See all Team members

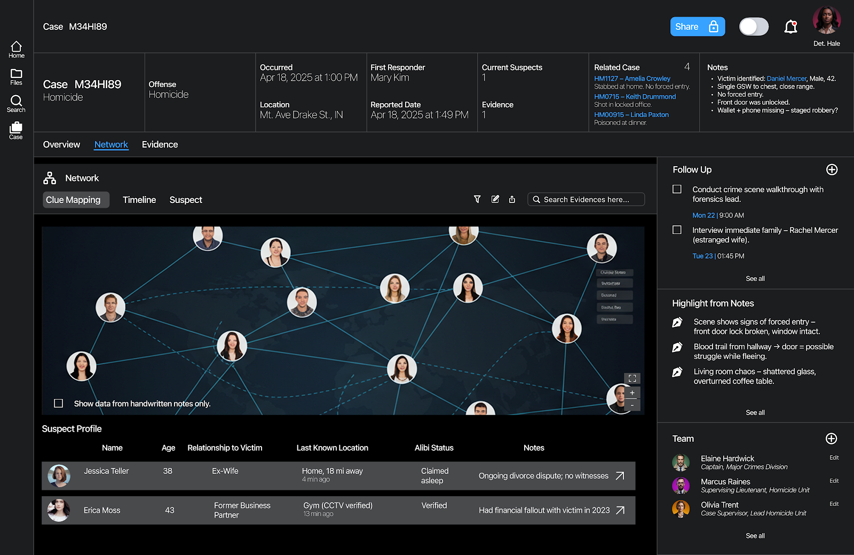tap(755, 536)
